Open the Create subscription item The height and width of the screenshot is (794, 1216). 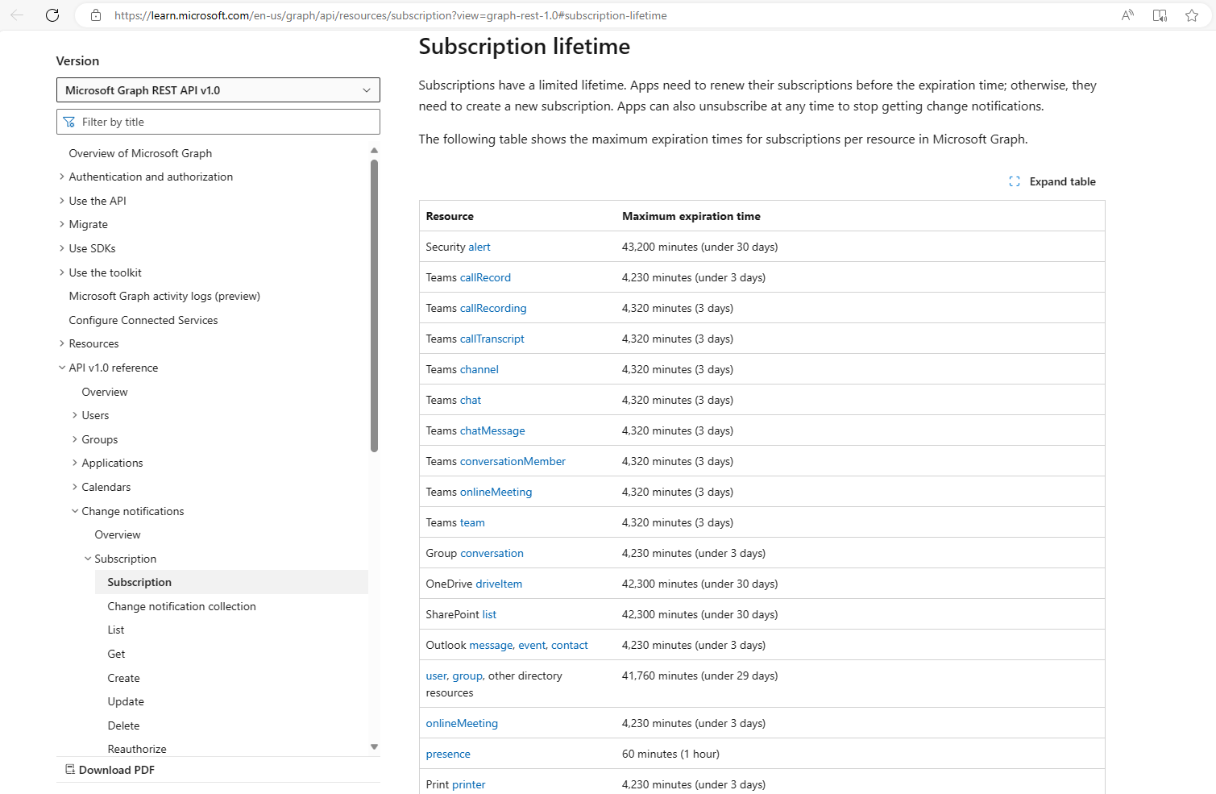(124, 678)
